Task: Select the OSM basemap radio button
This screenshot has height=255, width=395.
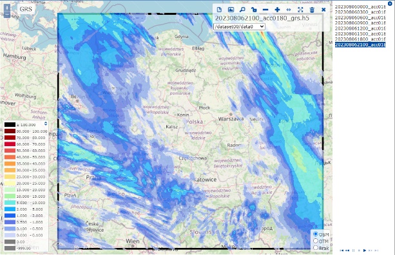Action: pos(315,234)
